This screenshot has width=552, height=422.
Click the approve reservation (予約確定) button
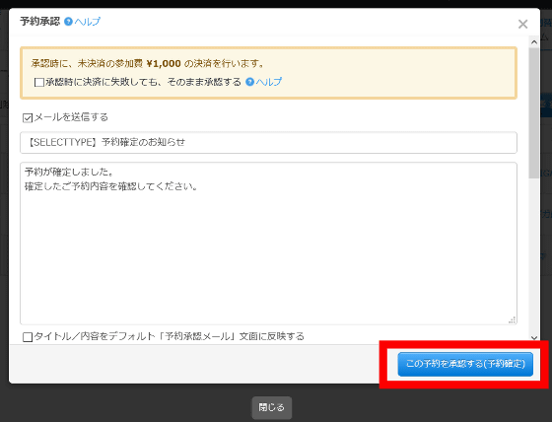click(x=465, y=364)
